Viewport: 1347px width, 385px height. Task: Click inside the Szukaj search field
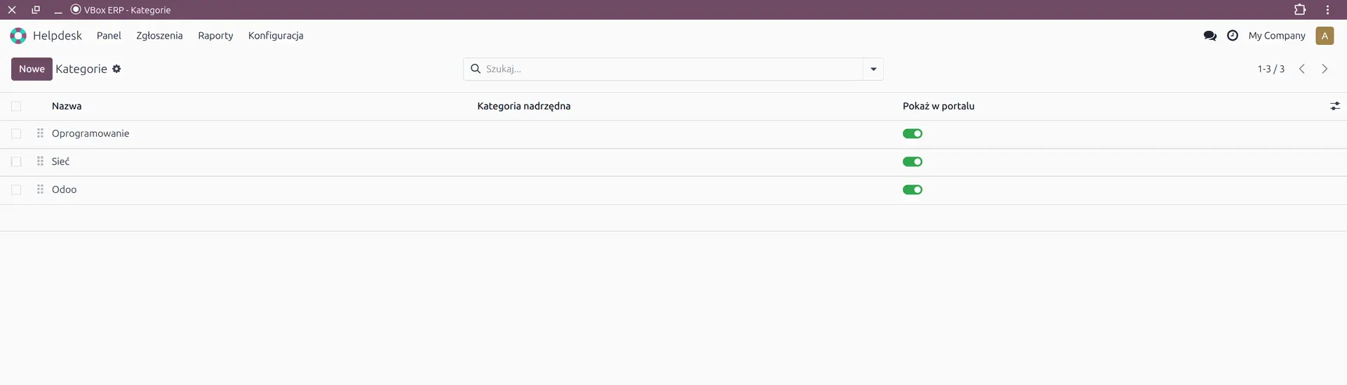click(666, 69)
